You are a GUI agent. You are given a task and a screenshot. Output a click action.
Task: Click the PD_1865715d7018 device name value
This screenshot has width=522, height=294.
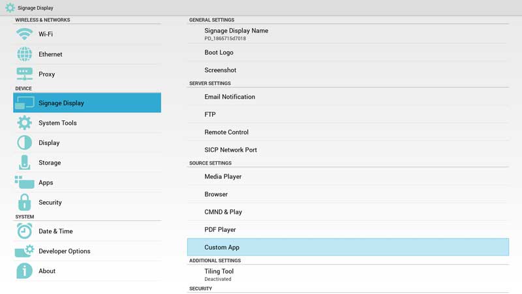[225, 39]
